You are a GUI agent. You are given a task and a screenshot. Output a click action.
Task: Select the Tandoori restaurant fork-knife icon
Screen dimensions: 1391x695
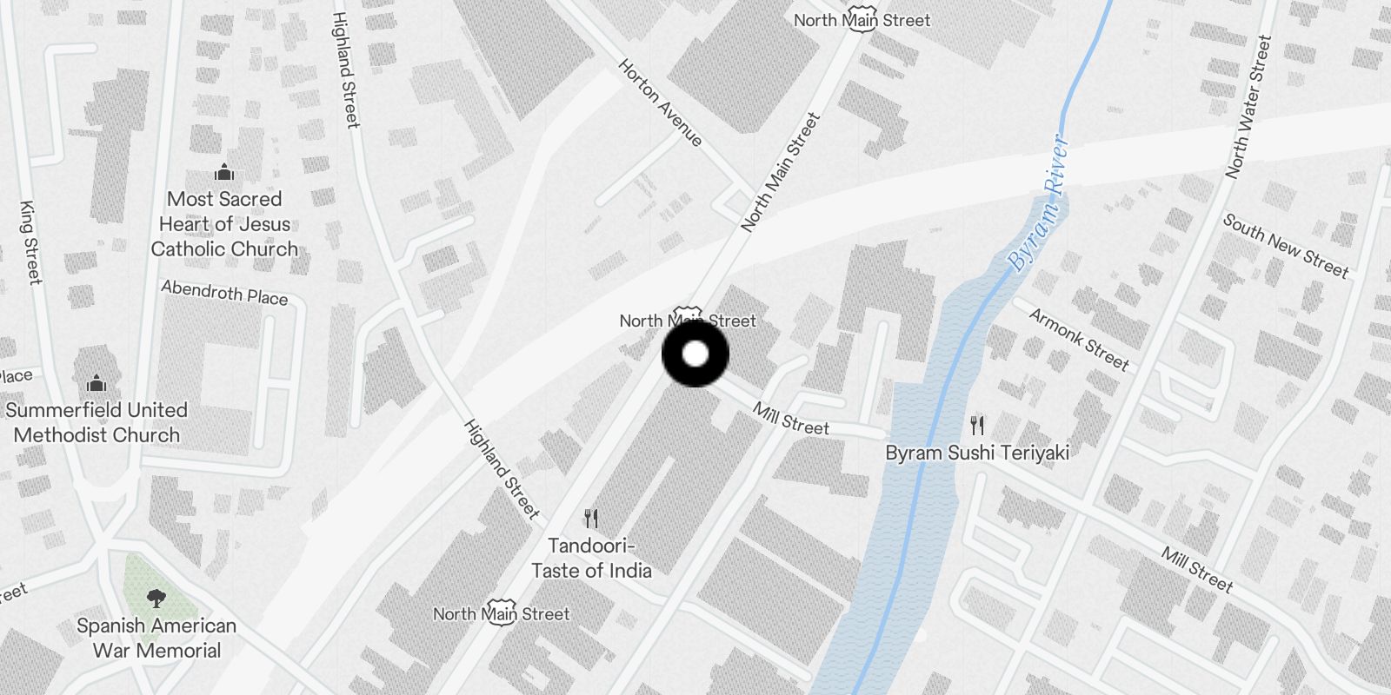591,519
